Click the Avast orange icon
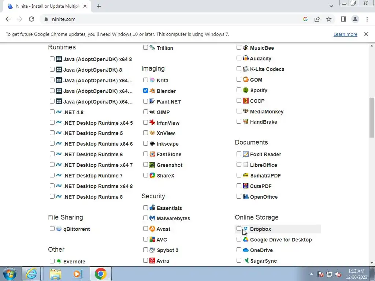 point(152,229)
